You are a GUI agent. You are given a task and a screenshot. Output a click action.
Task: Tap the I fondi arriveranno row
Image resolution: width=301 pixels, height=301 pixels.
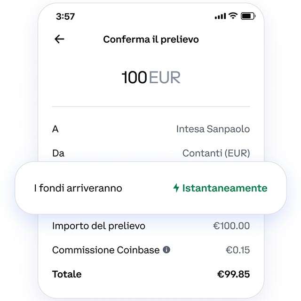[x=78, y=188]
